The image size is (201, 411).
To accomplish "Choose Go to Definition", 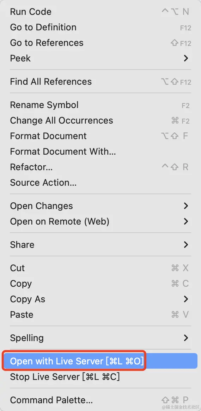I will 100,27.
